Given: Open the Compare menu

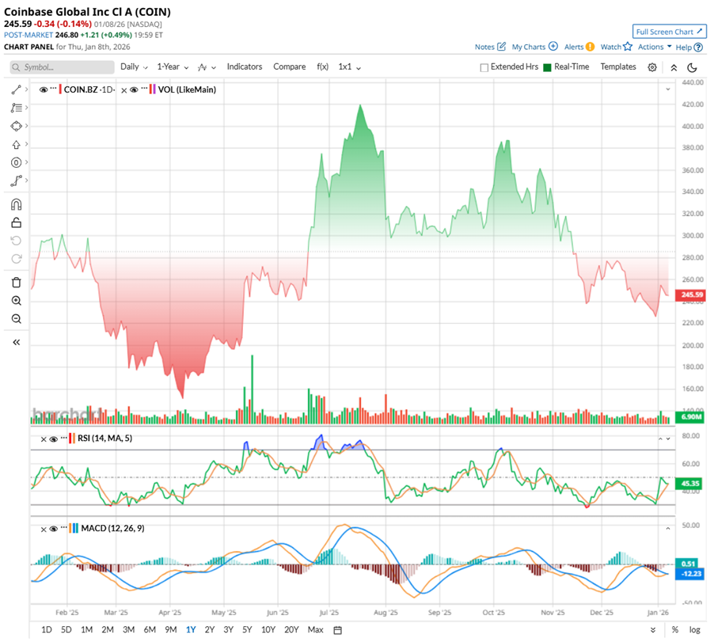Looking at the screenshot, I should point(290,67).
